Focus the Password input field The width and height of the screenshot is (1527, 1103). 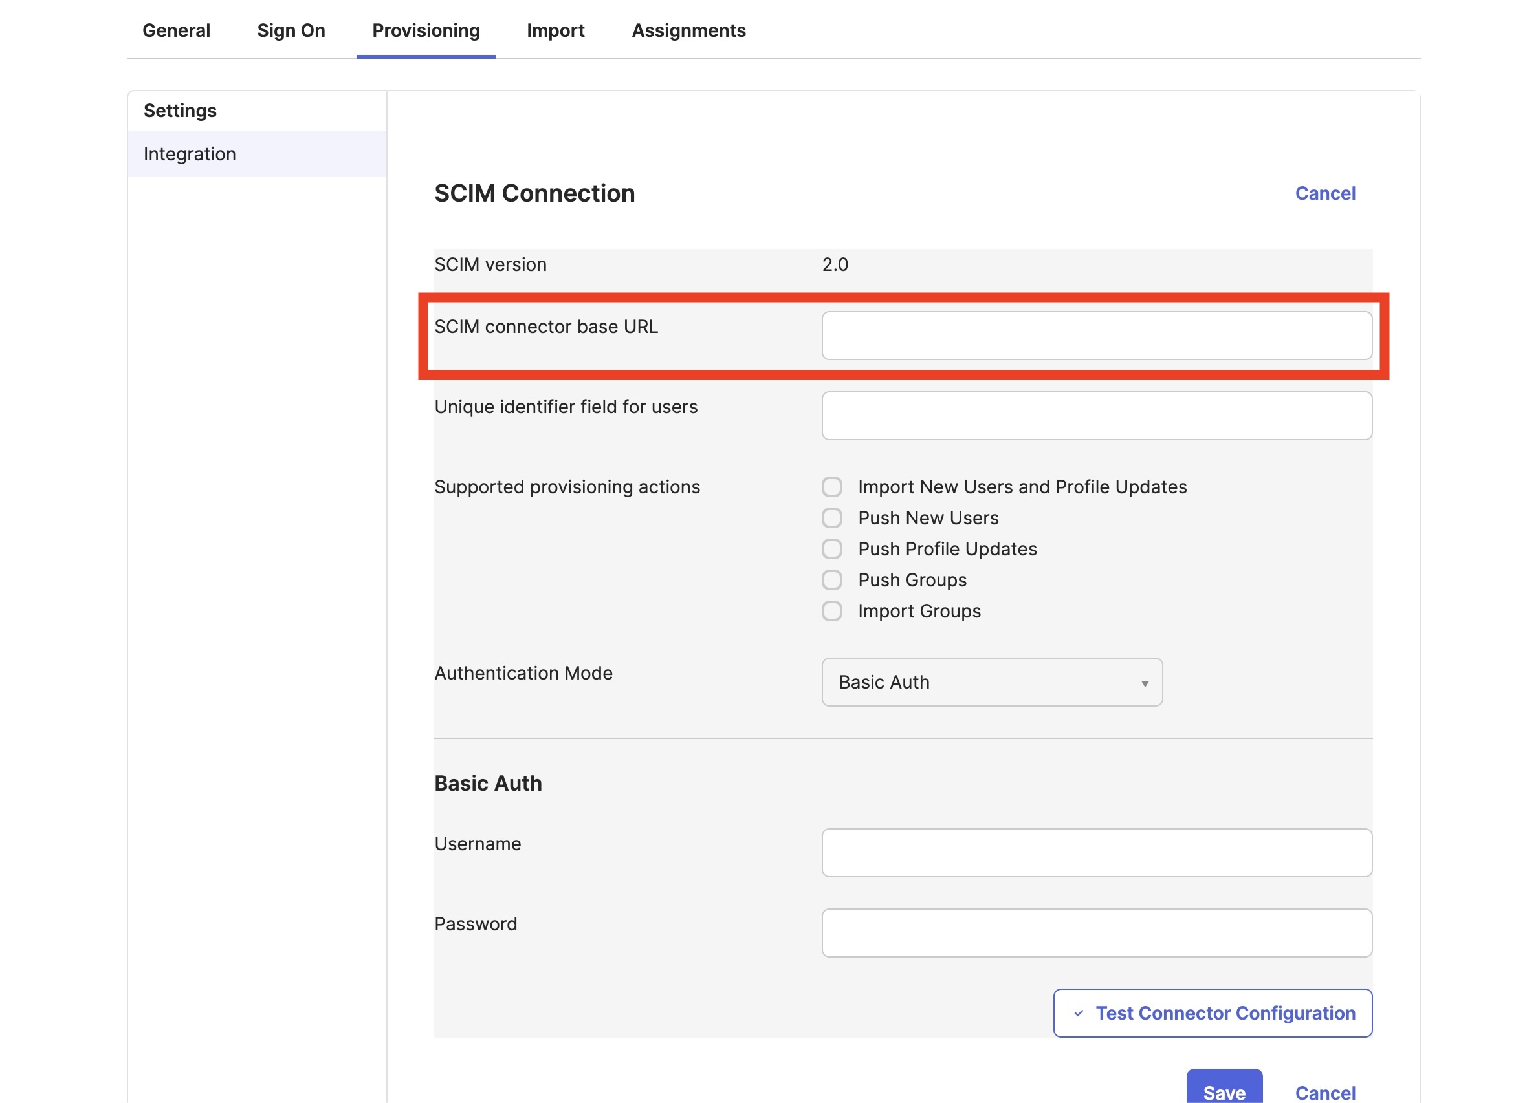click(1096, 932)
